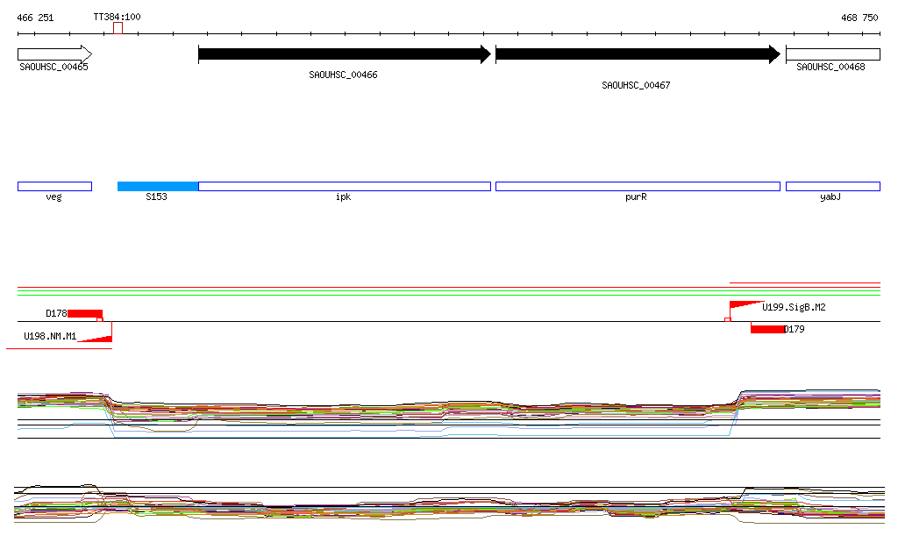Click the veg gene bar

point(54,186)
